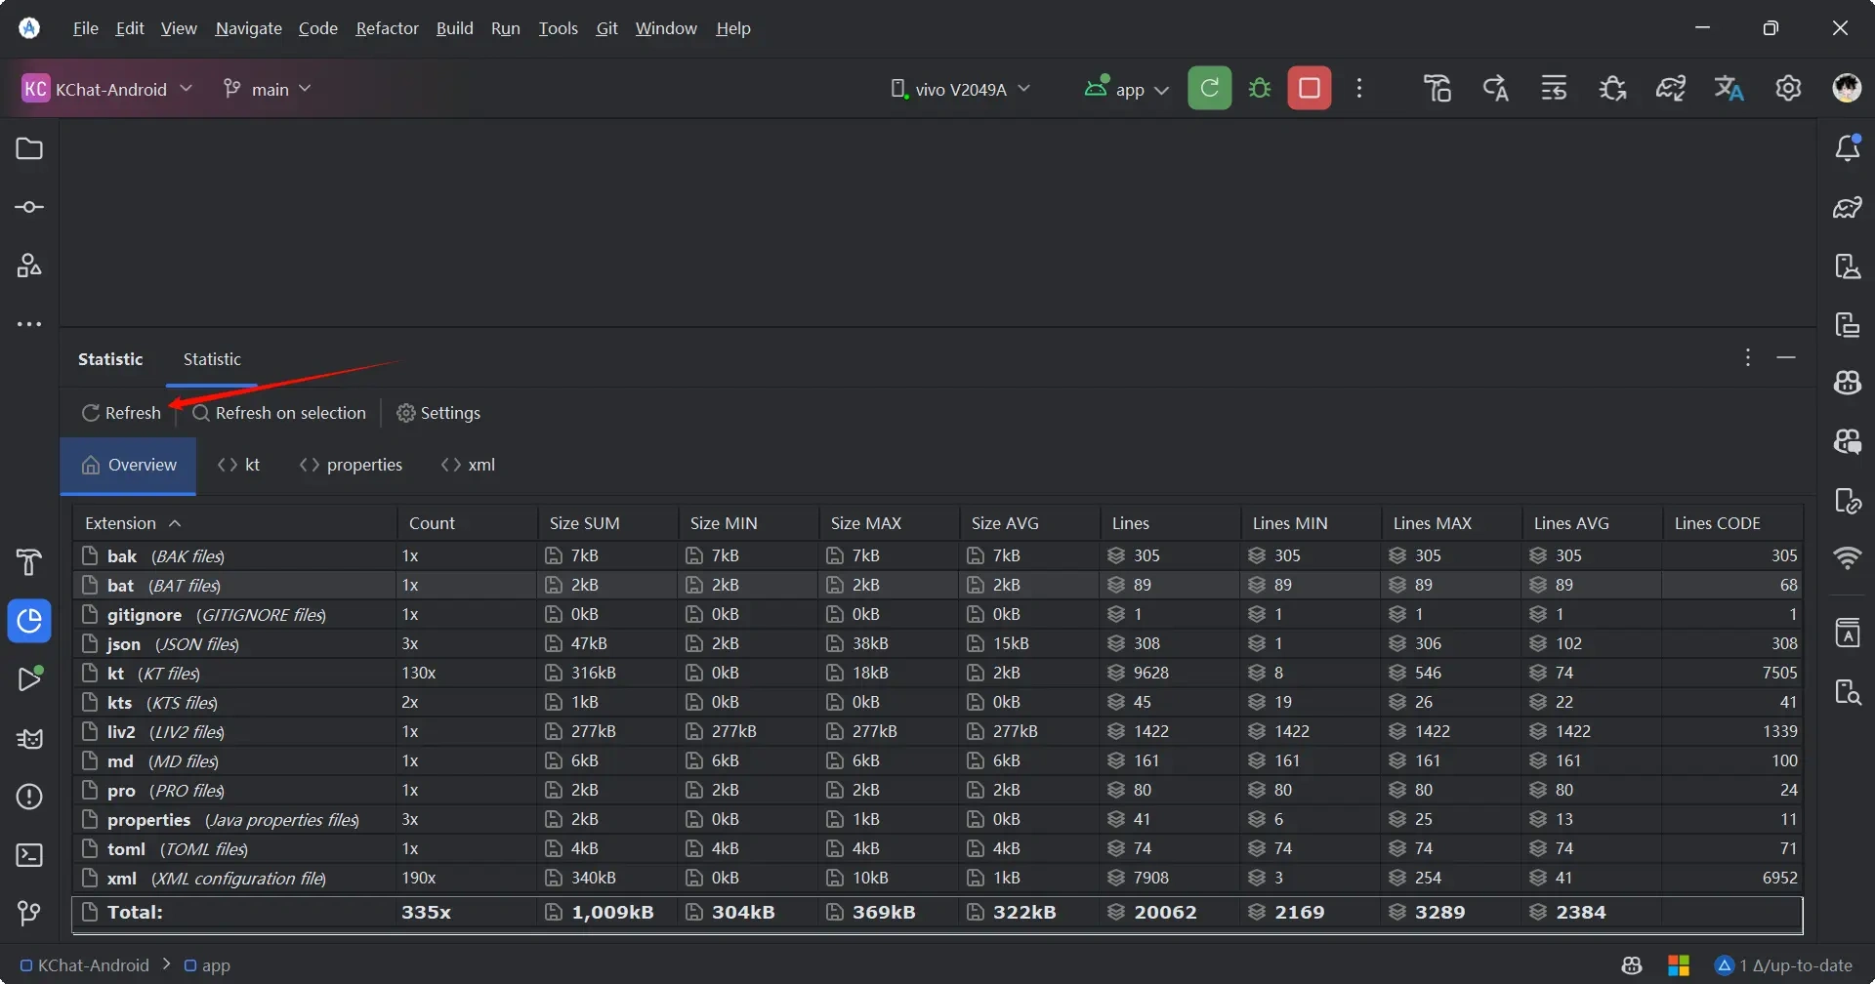Image resolution: width=1875 pixels, height=984 pixels.
Task: Click KChat-Android breadcrumb in status bar
Action: click(85, 965)
